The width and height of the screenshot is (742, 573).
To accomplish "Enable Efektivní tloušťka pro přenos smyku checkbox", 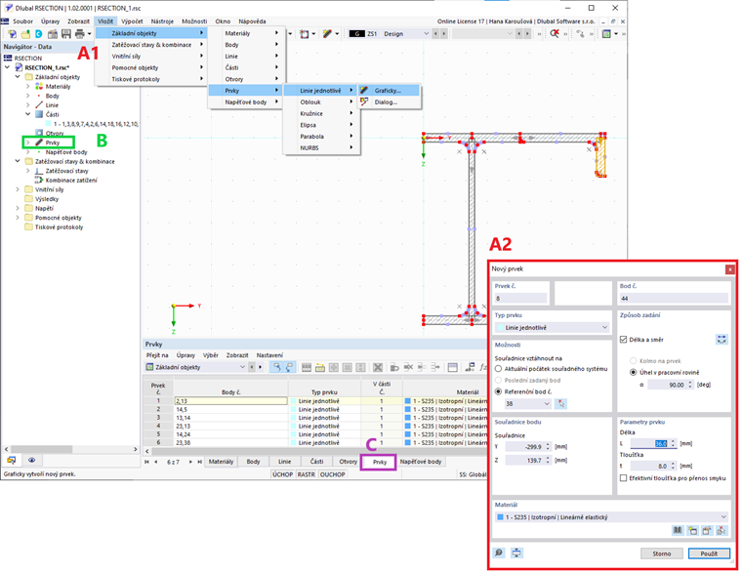I will tap(623, 478).
